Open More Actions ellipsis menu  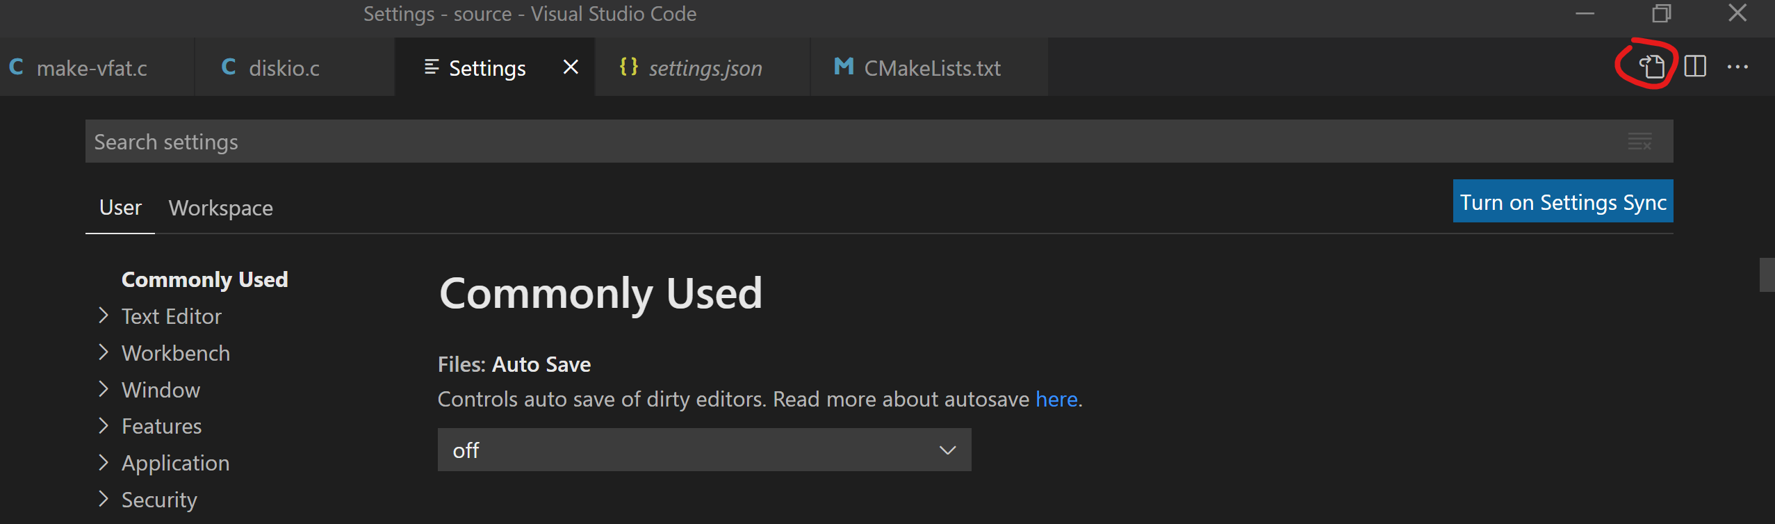click(1737, 67)
